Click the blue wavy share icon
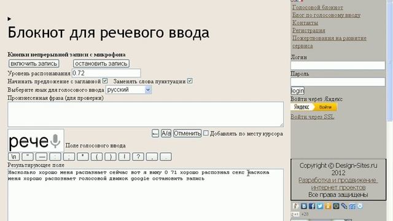The image size is (393, 221). tap(352, 206)
